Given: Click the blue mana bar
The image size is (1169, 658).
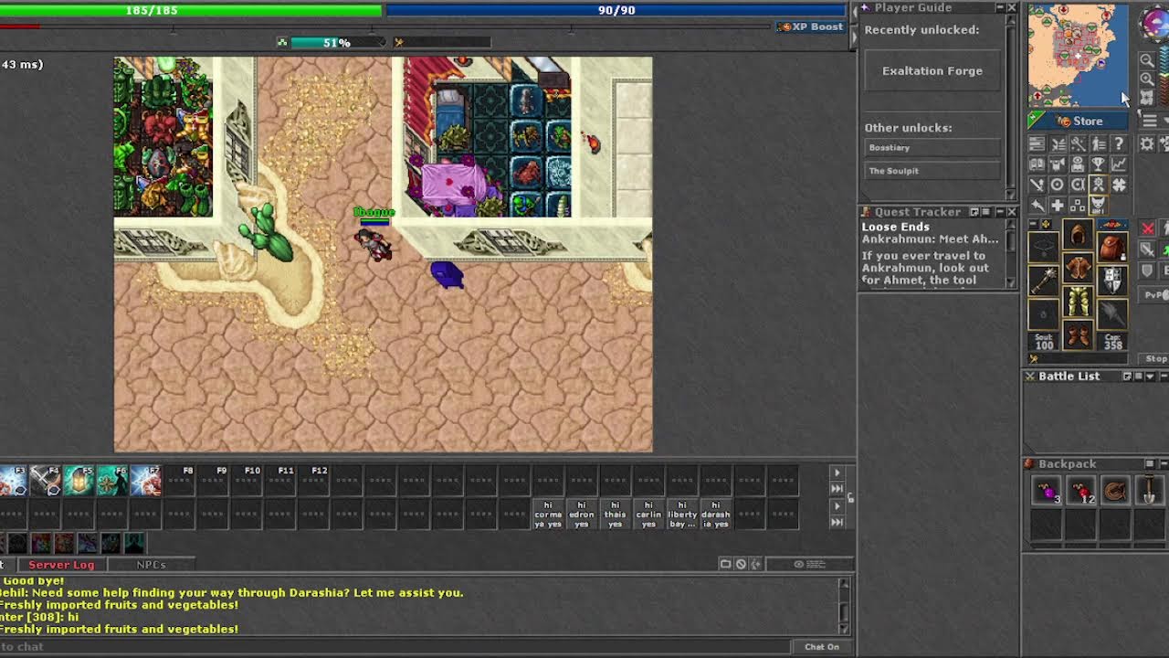Looking at the screenshot, I should click(x=616, y=10).
